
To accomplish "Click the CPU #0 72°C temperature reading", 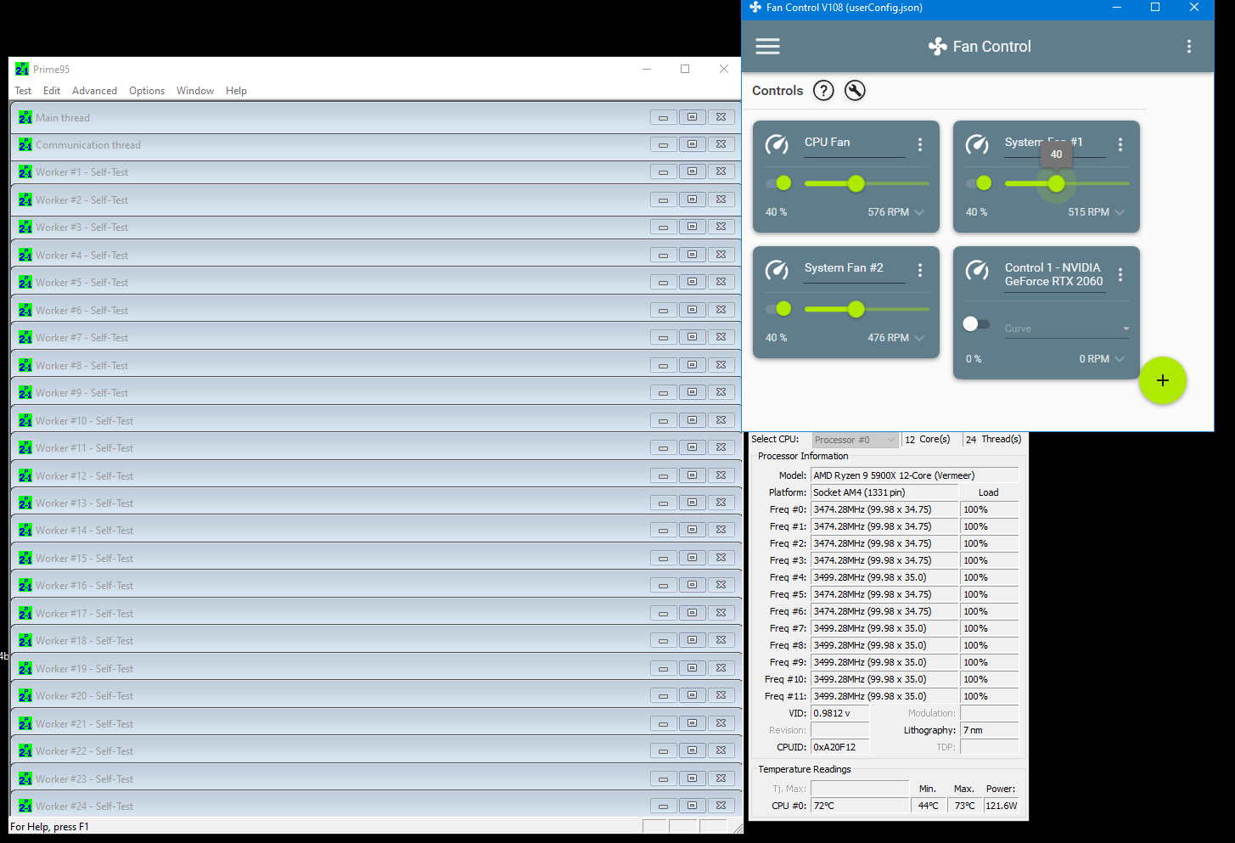I will [860, 806].
